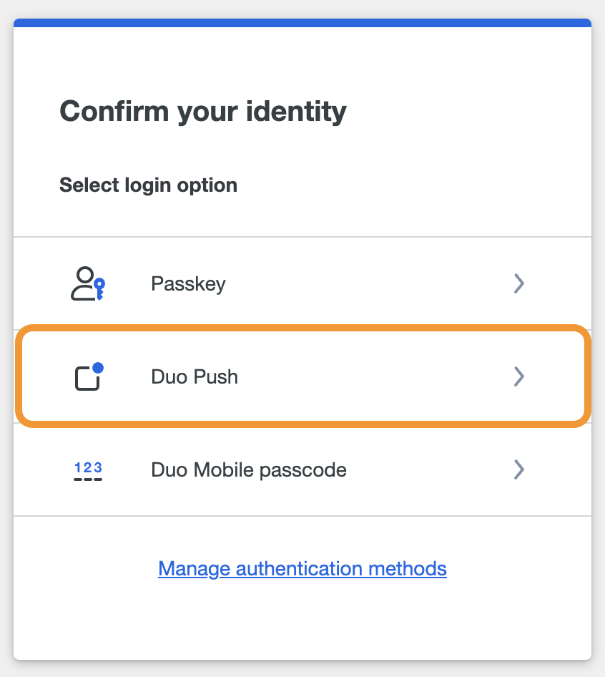This screenshot has width=605, height=677.
Task: Expand the Duo Mobile passcode chevron
Action: (520, 469)
